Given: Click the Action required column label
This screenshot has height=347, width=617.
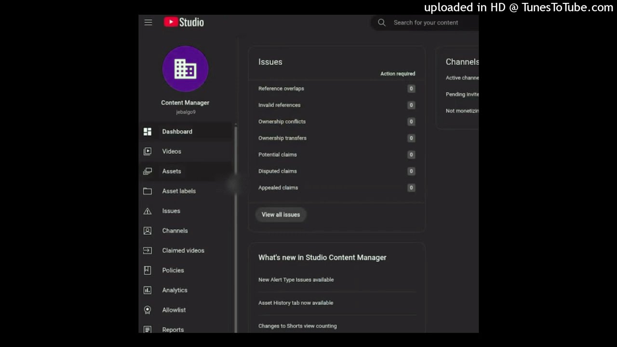Looking at the screenshot, I should (398, 74).
